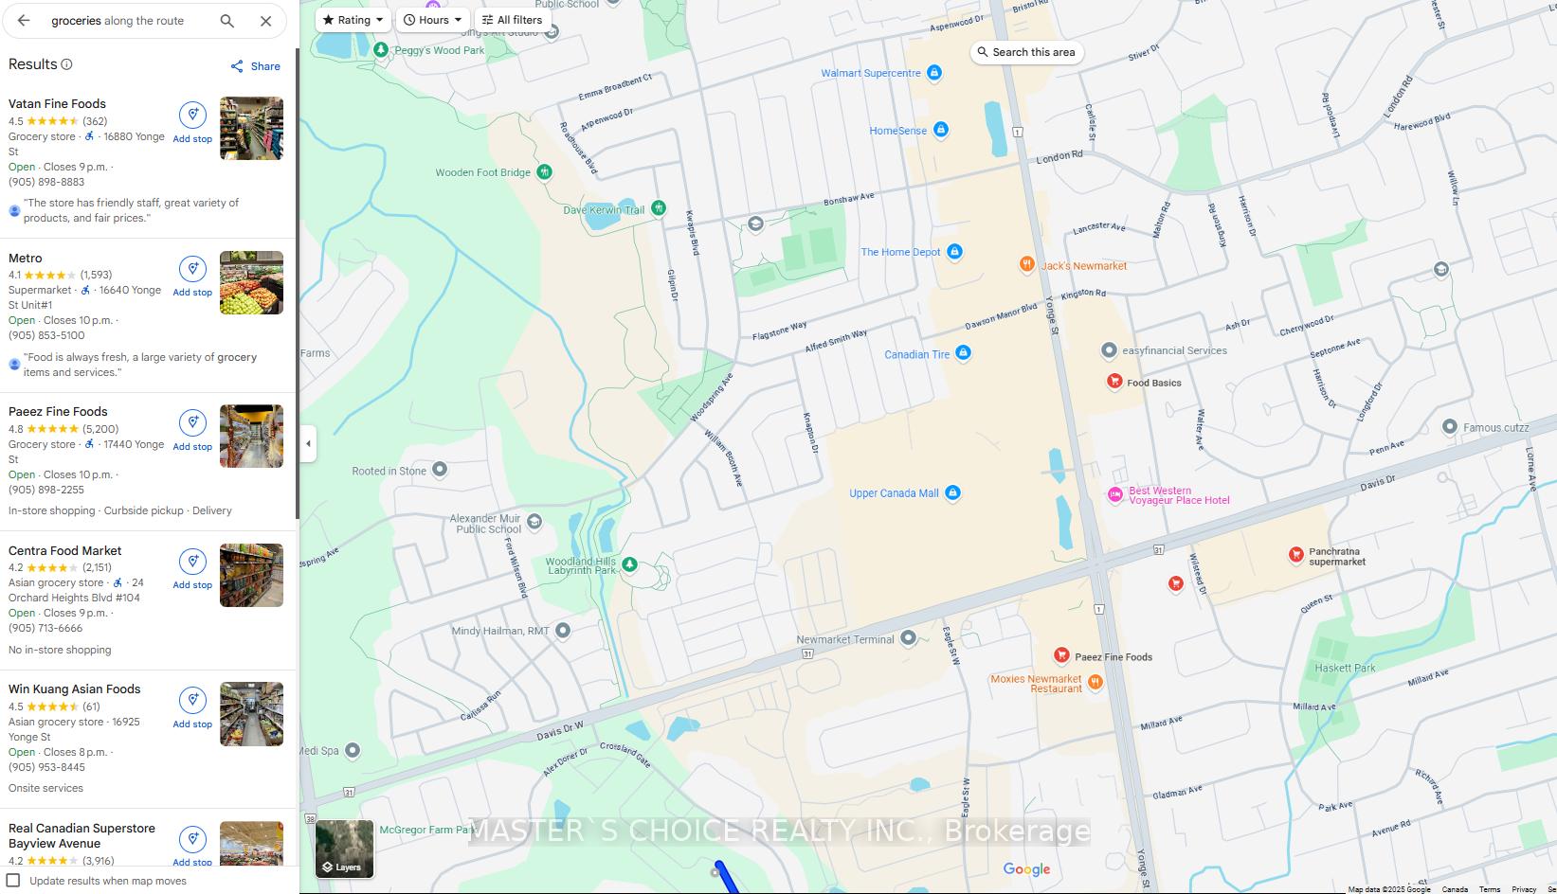Toggle Update results when map moves

coord(13,881)
